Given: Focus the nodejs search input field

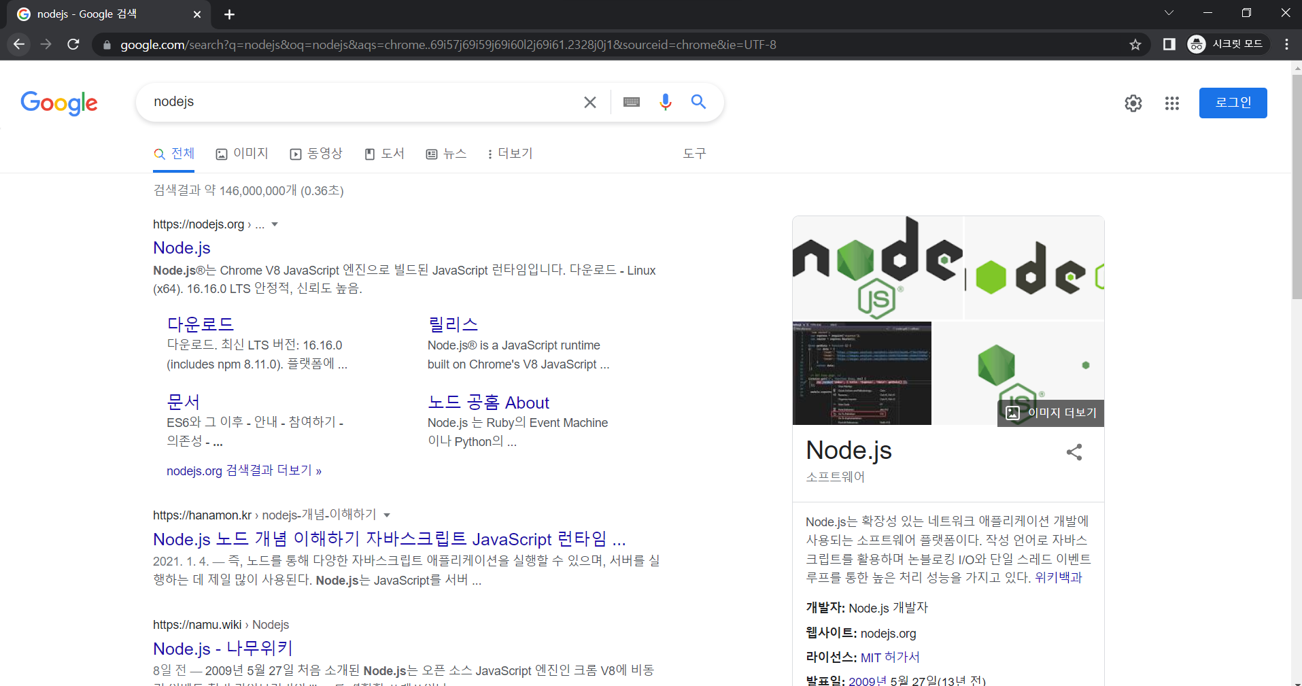Looking at the screenshot, I should point(360,102).
